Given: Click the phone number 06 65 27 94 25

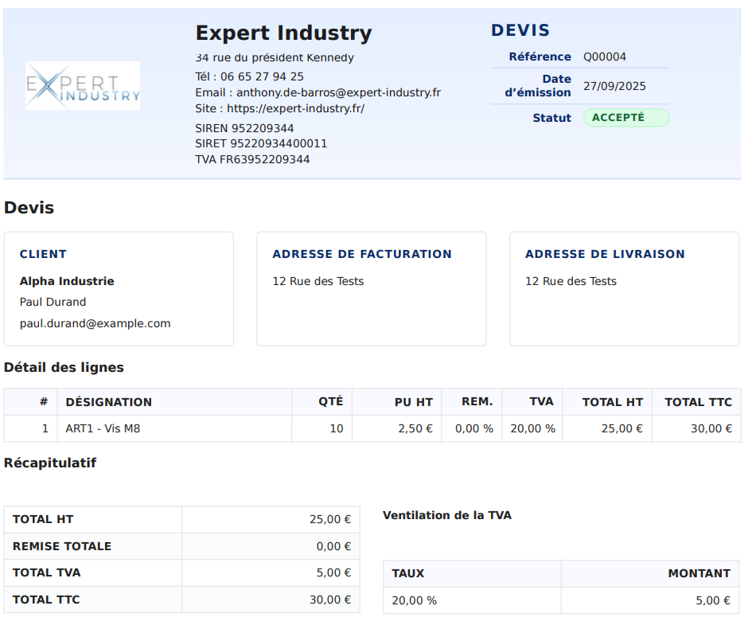Looking at the screenshot, I should click(x=262, y=76).
